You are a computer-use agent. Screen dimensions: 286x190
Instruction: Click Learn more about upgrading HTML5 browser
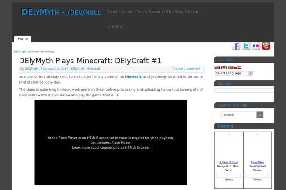click(111, 147)
